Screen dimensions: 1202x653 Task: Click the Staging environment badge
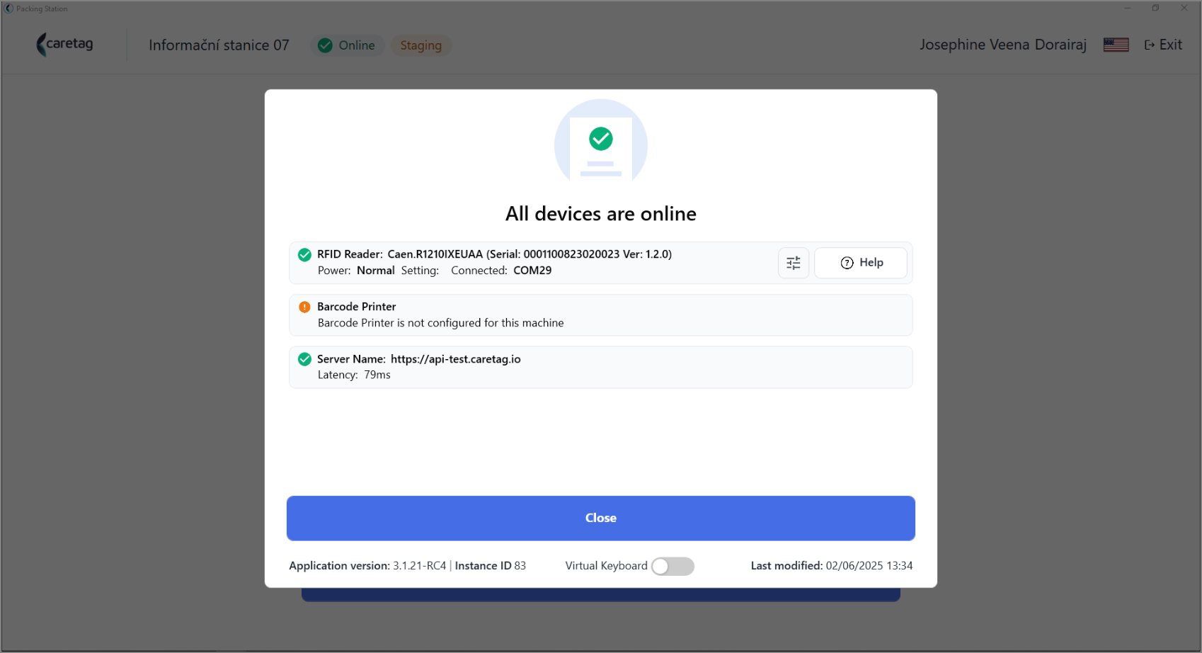[x=420, y=45]
